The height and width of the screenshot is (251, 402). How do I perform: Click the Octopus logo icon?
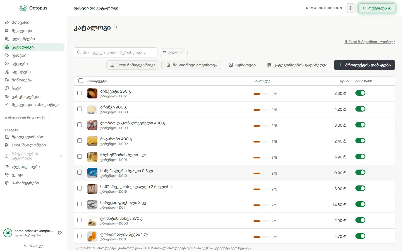pos(23,8)
